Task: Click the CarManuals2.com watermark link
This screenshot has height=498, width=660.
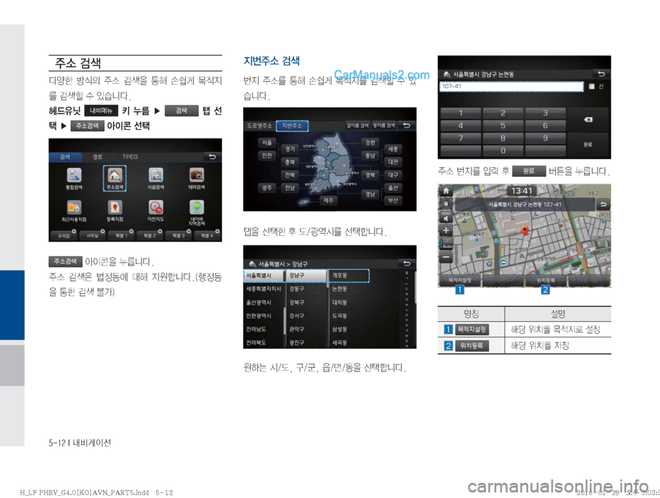Action: [x=382, y=76]
